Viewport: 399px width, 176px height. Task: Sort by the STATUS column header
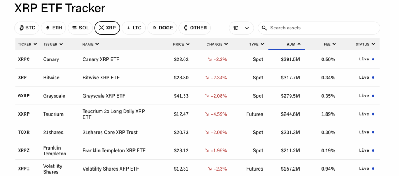(365, 44)
